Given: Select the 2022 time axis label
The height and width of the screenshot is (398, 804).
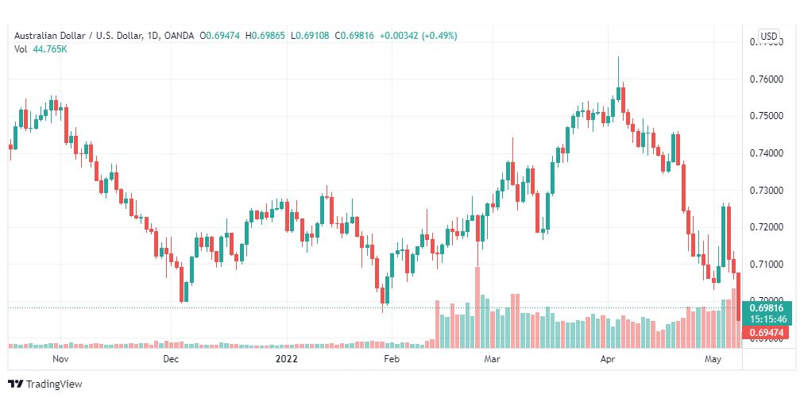Looking at the screenshot, I should pos(286,360).
